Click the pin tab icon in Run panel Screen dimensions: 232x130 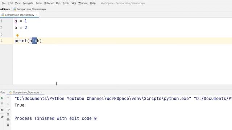point(2,117)
